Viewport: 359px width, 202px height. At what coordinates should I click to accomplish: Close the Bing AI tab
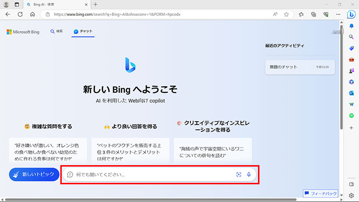pos(86,4)
